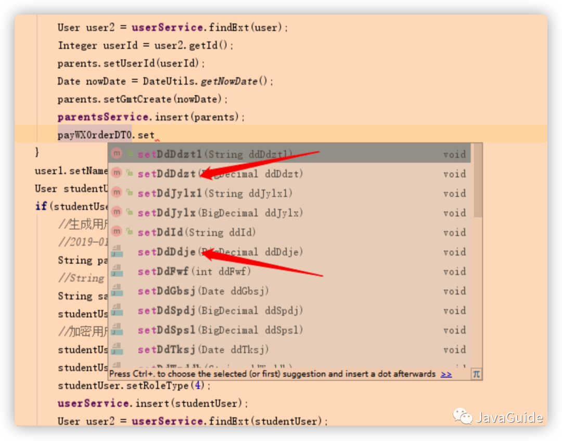Click the icon beside setDdDdje
The height and width of the screenshot is (441, 562).
tap(117, 252)
